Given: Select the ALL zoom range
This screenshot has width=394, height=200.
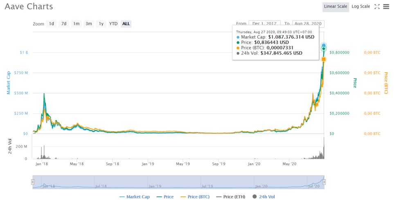Looking at the screenshot, I should [x=126, y=24].
